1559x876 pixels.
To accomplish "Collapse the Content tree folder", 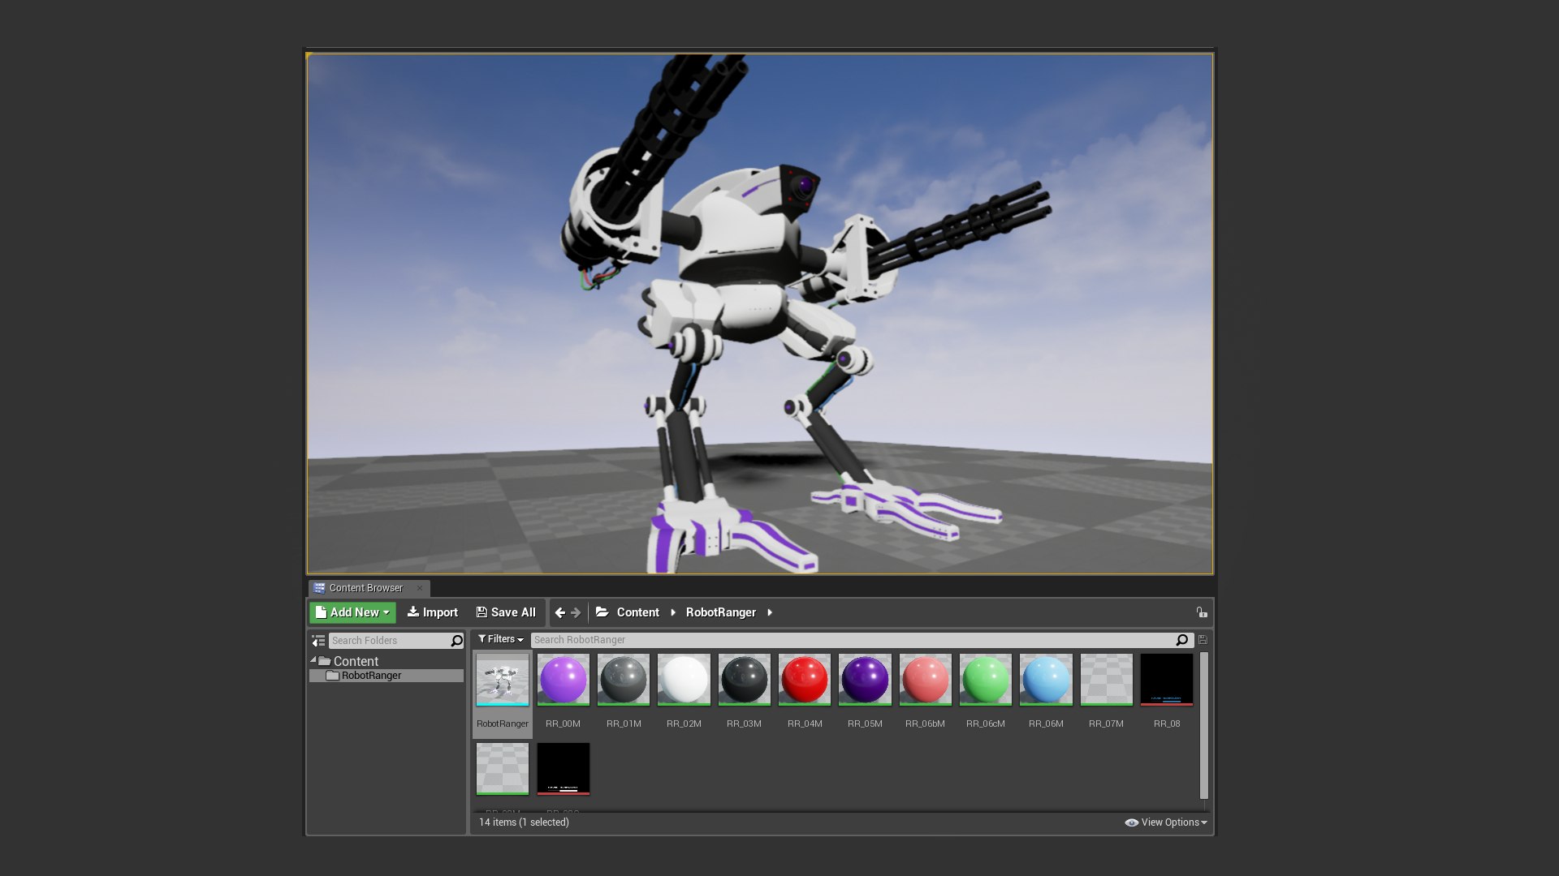I will (x=313, y=659).
